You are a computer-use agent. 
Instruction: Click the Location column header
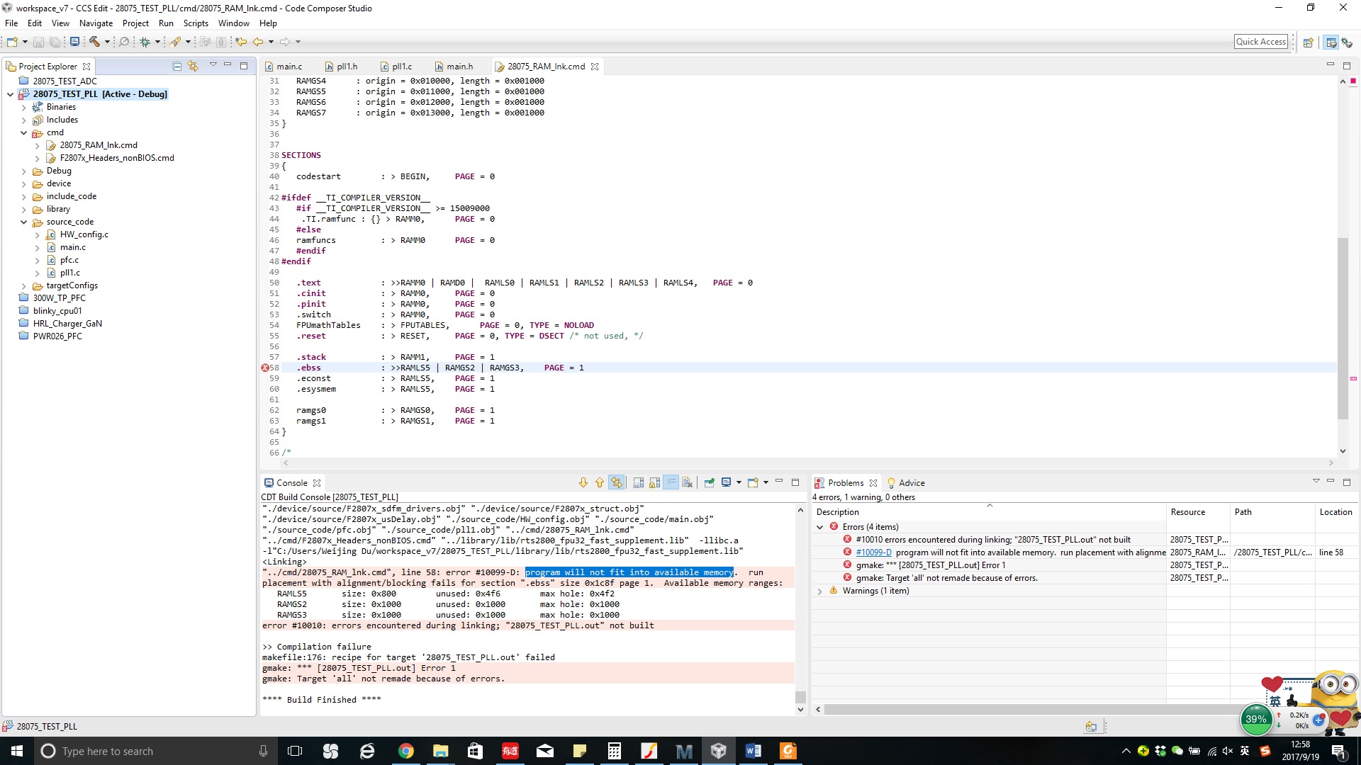point(1338,512)
